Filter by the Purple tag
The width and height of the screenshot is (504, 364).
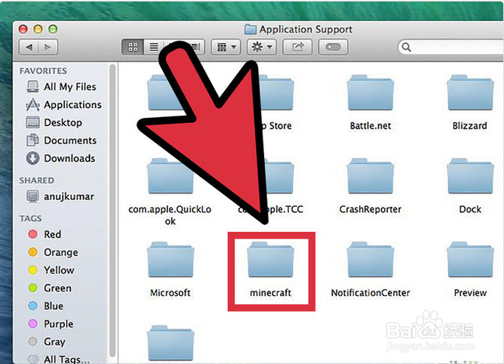point(51,324)
